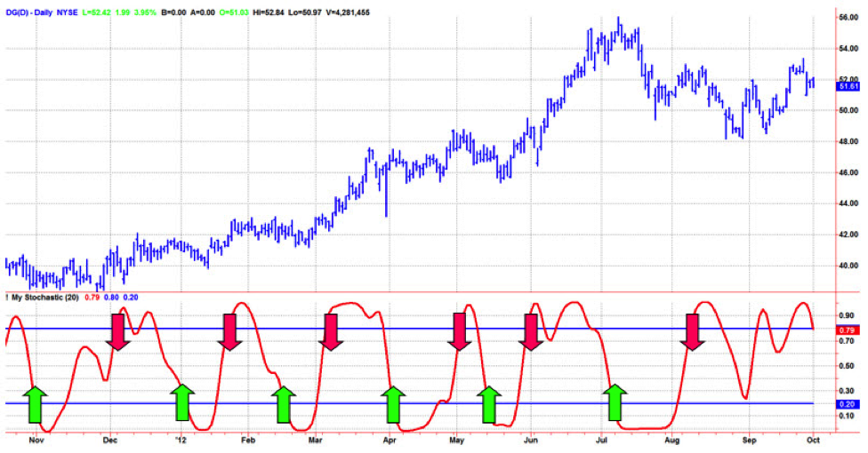
Task: Click the 56.00 price axis label
Action: 848,18
